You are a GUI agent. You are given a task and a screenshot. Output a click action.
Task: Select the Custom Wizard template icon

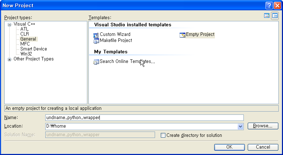pyautogui.click(x=96, y=35)
